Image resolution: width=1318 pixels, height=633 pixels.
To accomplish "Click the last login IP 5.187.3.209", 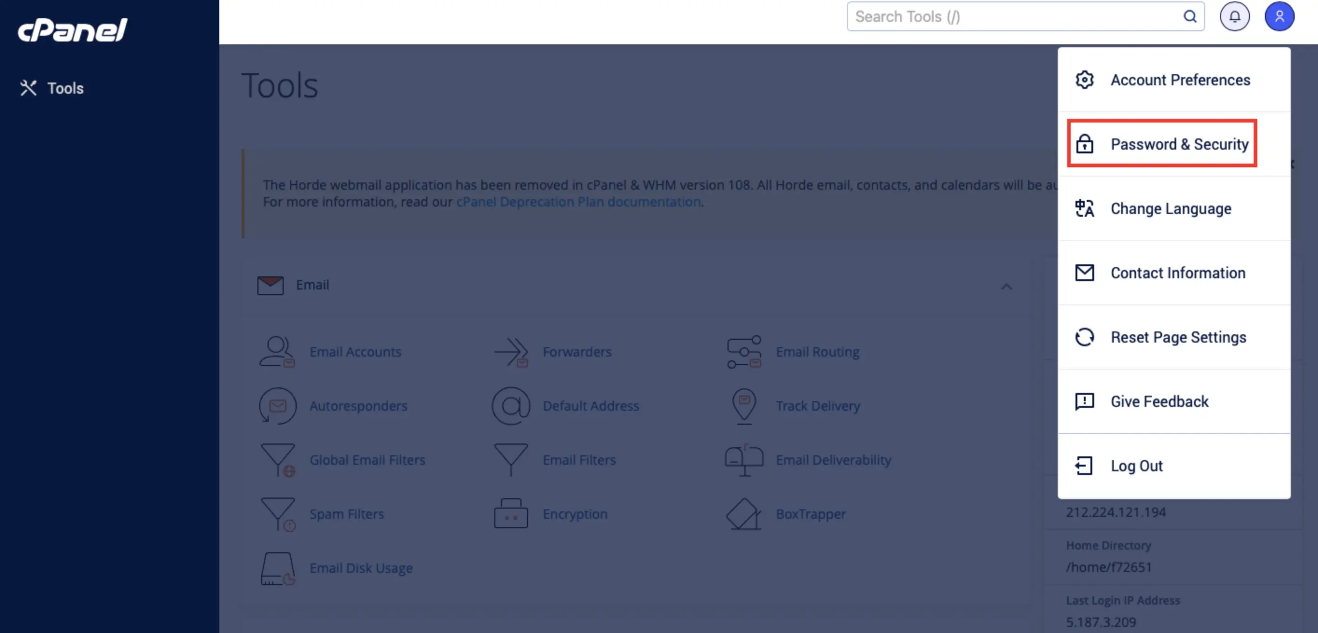I will pos(1101,622).
